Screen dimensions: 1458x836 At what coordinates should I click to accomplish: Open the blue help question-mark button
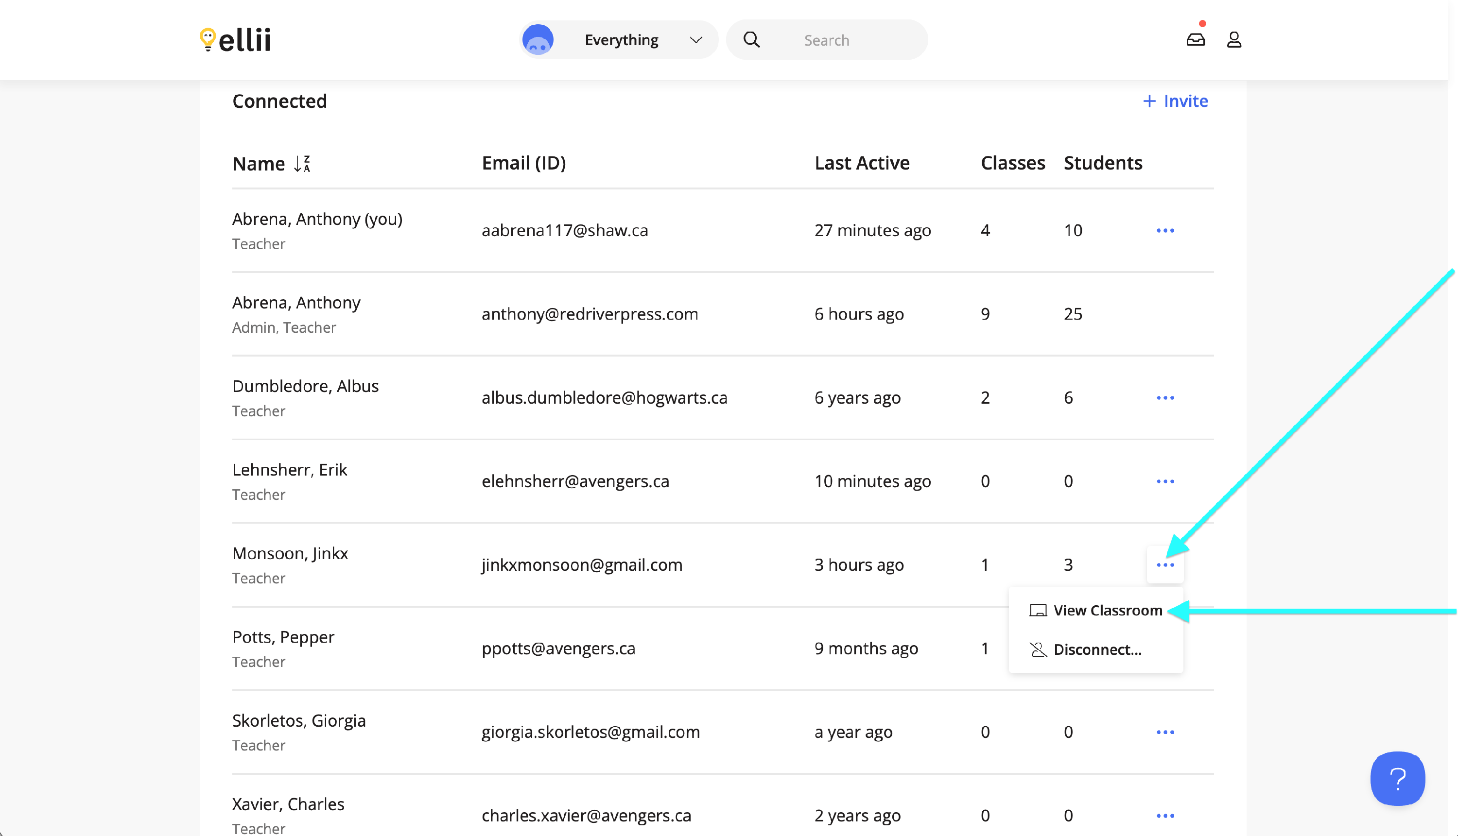pyautogui.click(x=1397, y=778)
